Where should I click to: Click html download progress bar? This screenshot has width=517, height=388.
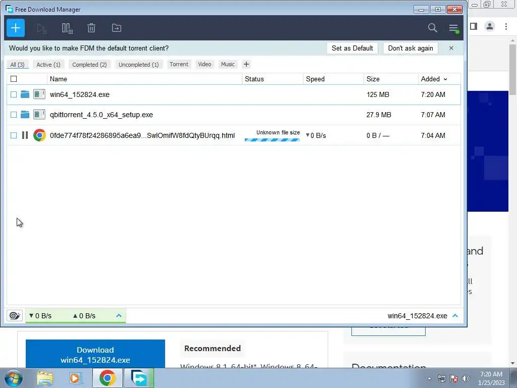272,140
